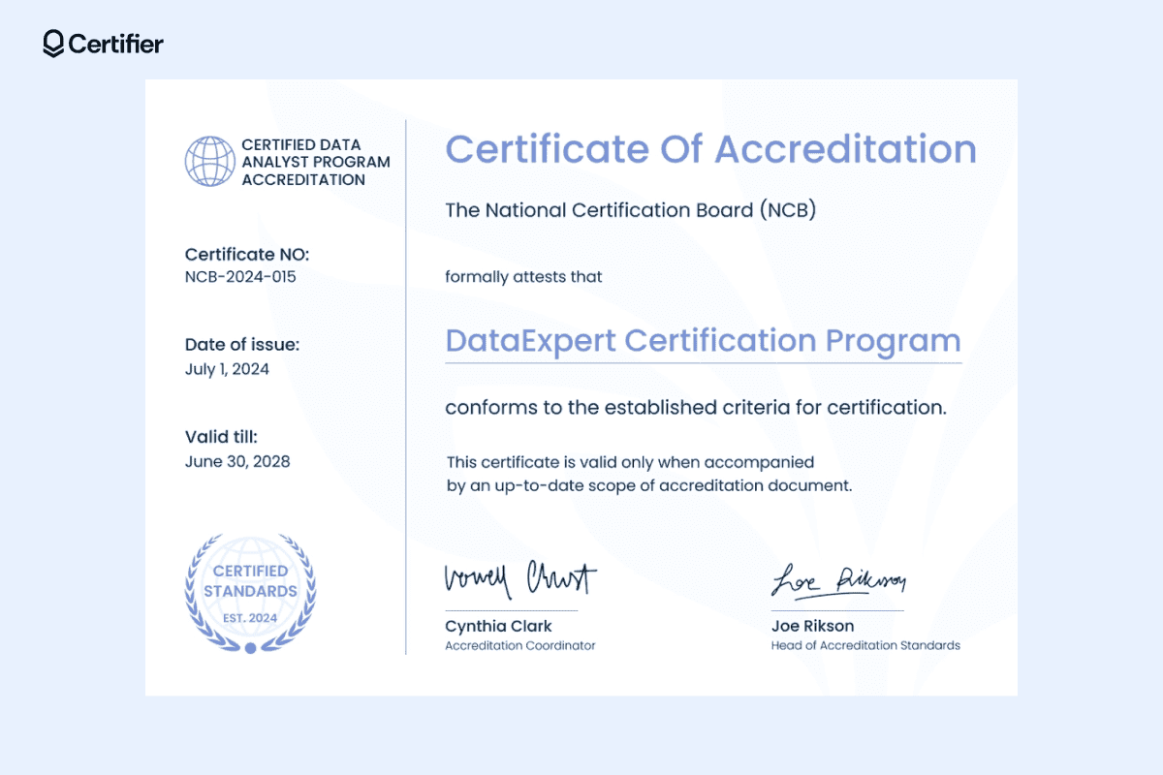Click the June 30, 2028 expiry date

pos(237,461)
